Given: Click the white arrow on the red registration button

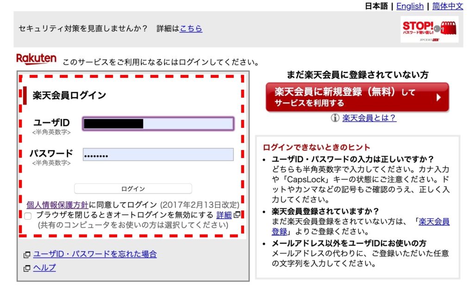Looking at the screenshot, I should [x=438, y=97].
